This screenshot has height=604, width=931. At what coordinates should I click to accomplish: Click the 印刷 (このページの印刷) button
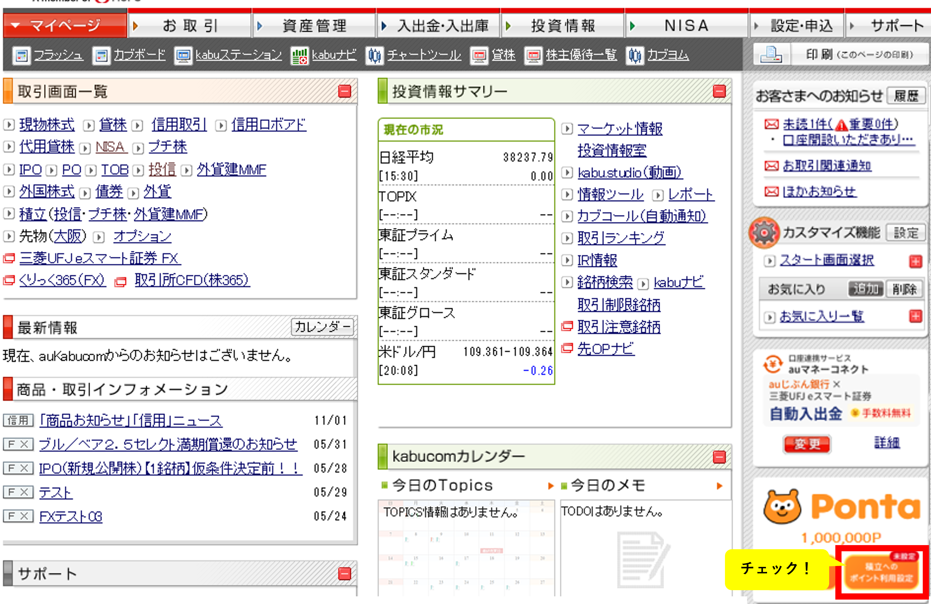(x=841, y=54)
